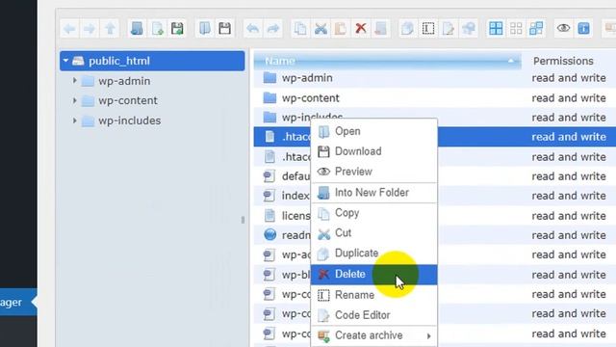Viewport: 616px width, 347px height.
Task: Click the New Folder toolbar icon
Action: pos(137,28)
